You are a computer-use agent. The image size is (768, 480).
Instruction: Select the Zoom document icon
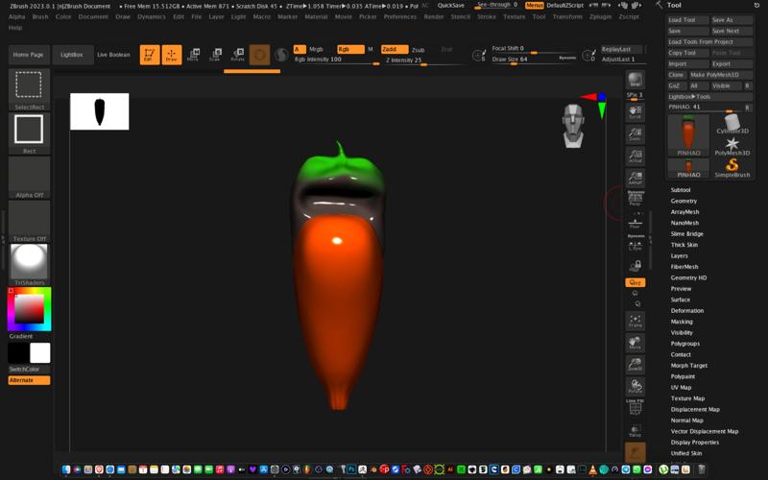(x=635, y=134)
